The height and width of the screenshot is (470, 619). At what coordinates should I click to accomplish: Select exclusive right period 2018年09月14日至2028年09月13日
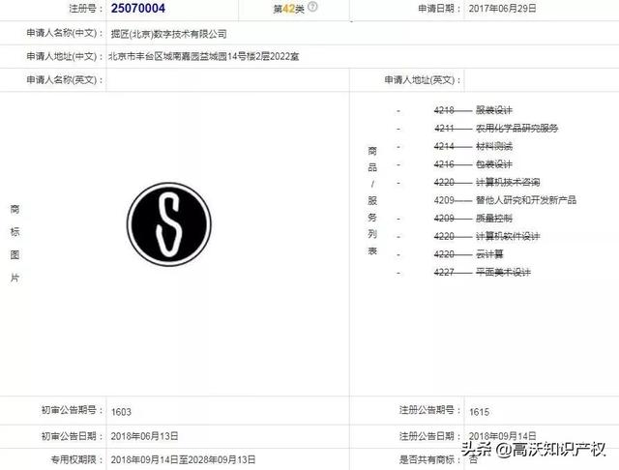183,459
